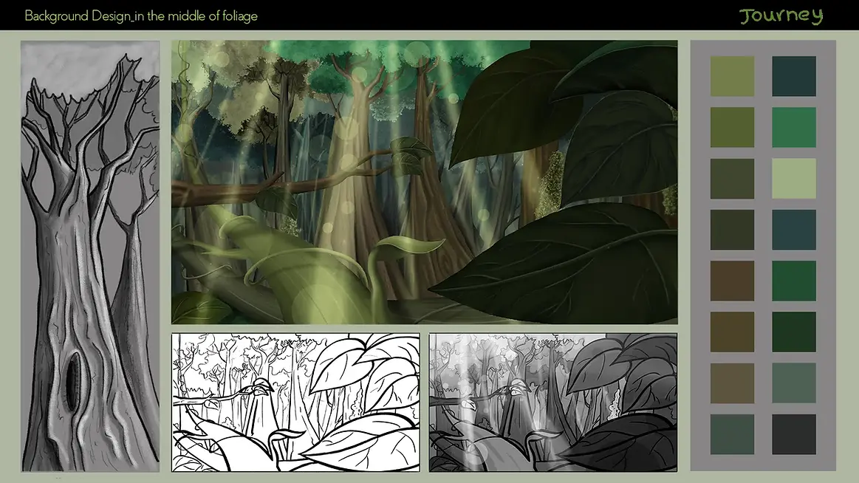Image resolution: width=859 pixels, height=483 pixels.
Task: Select the golden brown swatch, left column sixth
Action: [732, 332]
